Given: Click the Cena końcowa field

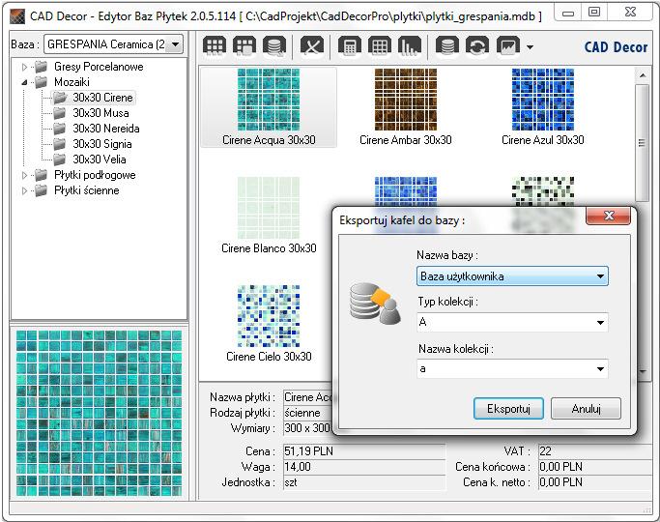Looking at the screenshot, I should [595, 467].
